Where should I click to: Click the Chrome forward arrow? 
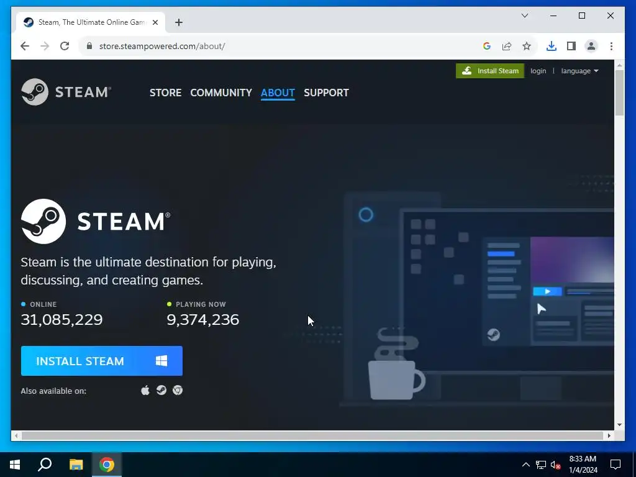(45, 46)
